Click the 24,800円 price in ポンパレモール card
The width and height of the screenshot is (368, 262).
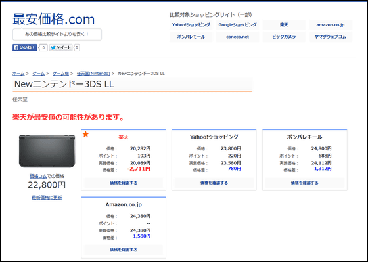click(x=321, y=148)
